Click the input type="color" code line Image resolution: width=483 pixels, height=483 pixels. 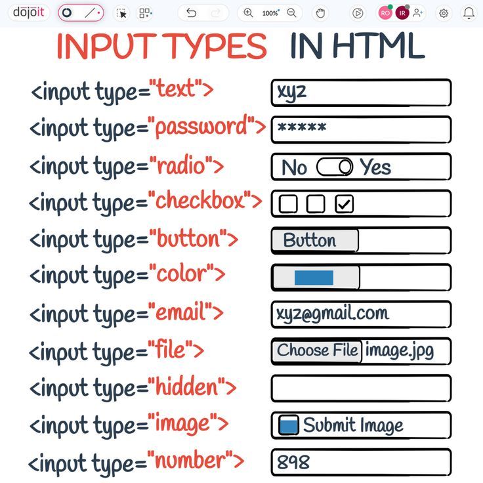pos(127,275)
